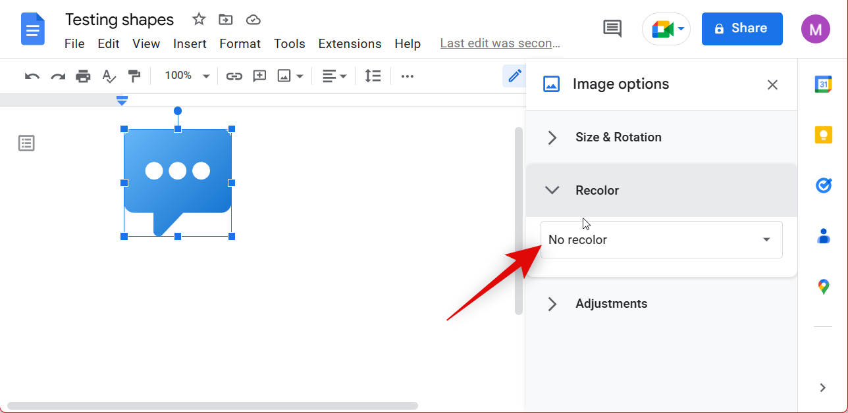
Task: Open the Tools menu
Action: pyautogui.click(x=290, y=43)
